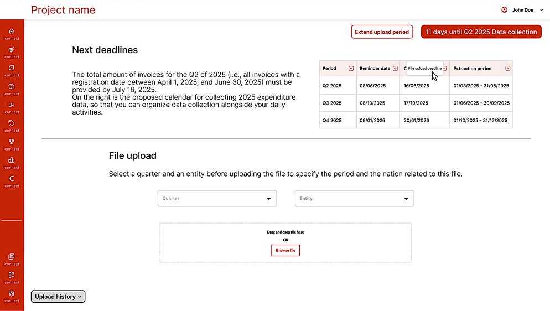
Task: Click reminder date 08/06/2025
Action: [x=372, y=86]
